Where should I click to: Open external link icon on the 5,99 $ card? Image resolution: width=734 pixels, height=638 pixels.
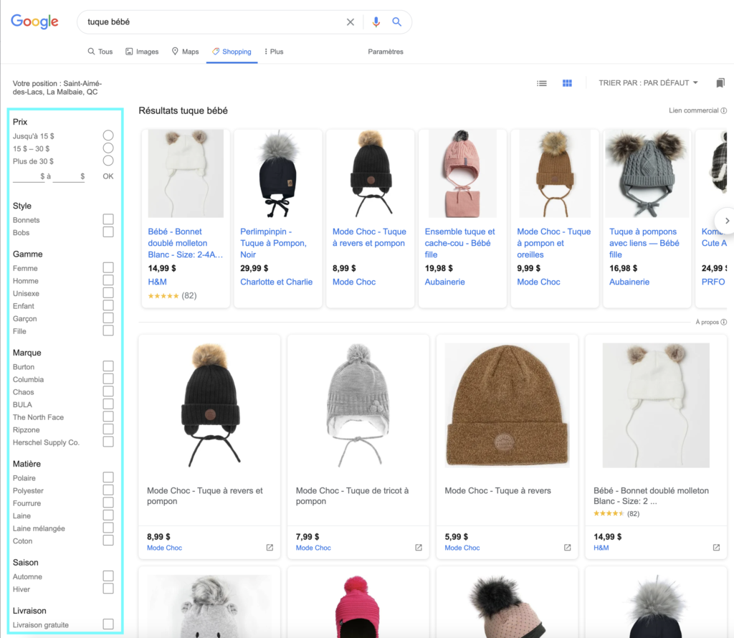568,548
